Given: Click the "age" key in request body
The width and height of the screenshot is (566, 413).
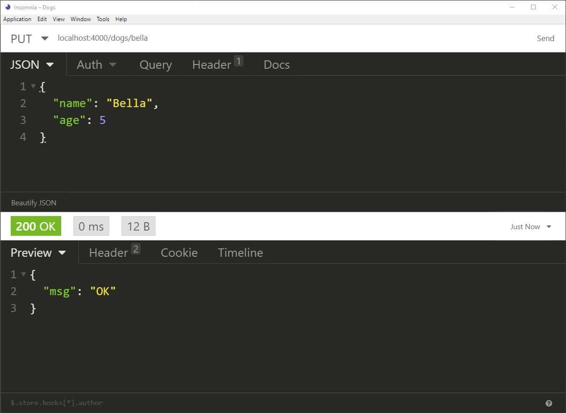Looking at the screenshot, I should [70, 120].
